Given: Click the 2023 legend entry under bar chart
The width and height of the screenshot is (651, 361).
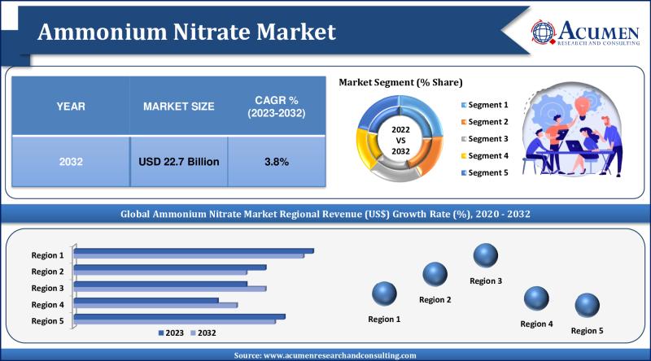Looking at the screenshot, I should point(169,333).
